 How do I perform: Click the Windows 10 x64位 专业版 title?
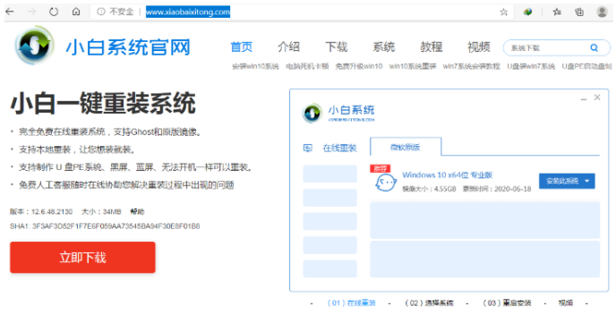click(x=447, y=175)
